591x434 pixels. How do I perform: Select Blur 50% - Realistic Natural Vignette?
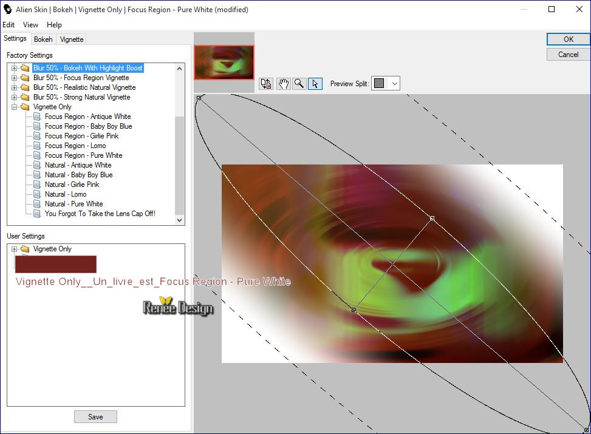pos(84,87)
